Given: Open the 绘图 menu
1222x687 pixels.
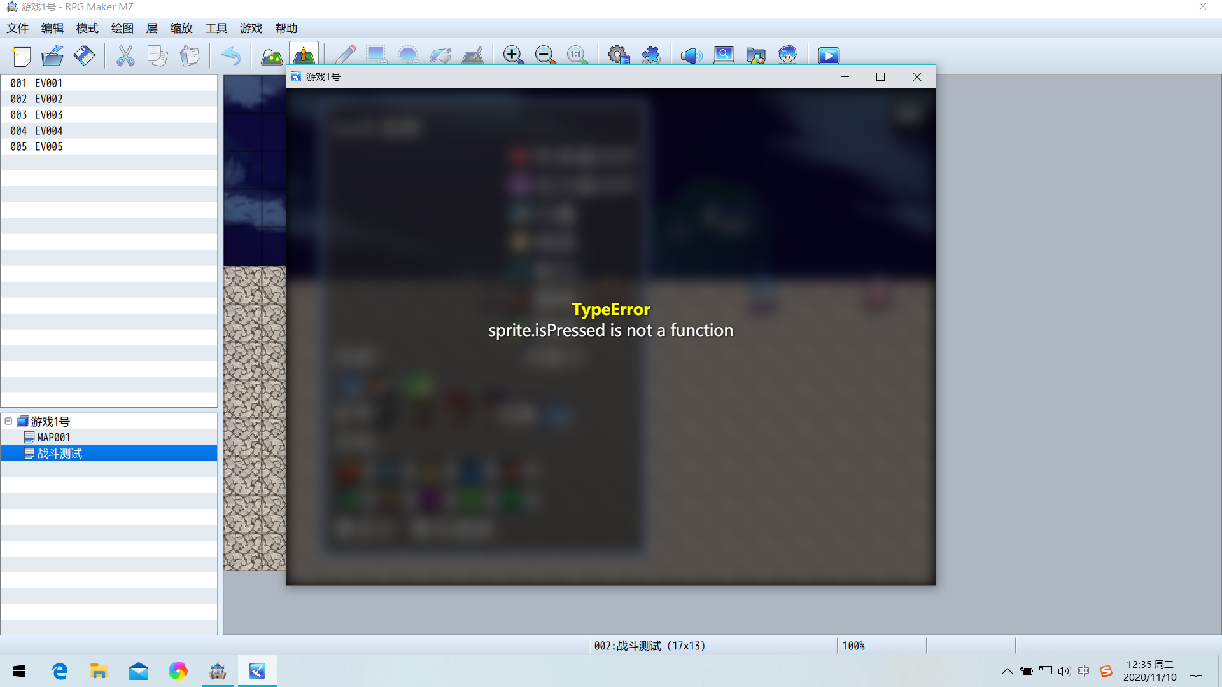Looking at the screenshot, I should 122,28.
